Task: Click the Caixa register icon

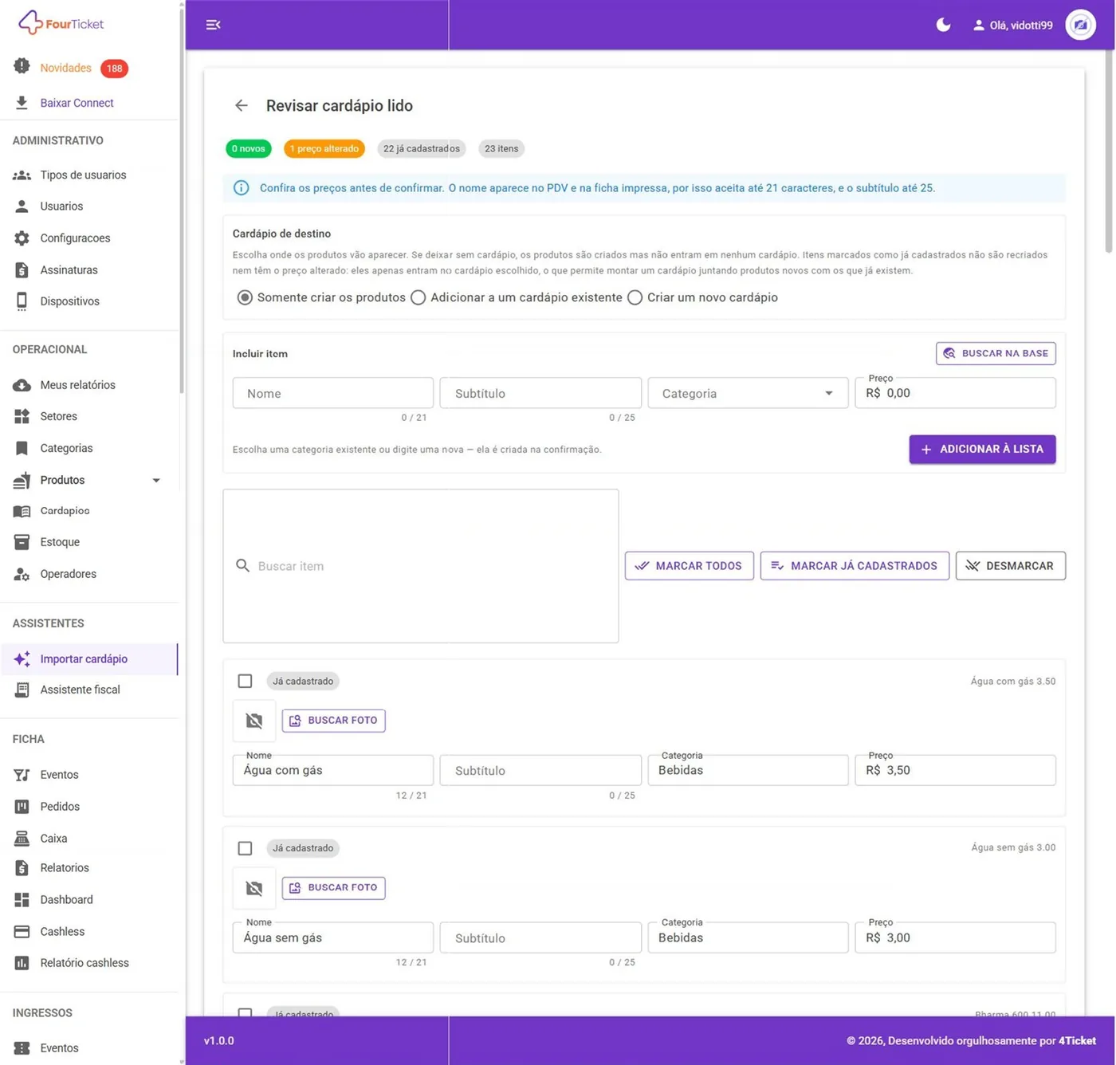Action: point(22,838)
